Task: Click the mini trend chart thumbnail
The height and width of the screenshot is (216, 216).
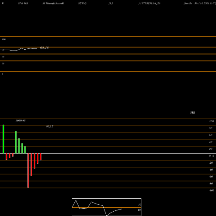Action: (107, 207)
